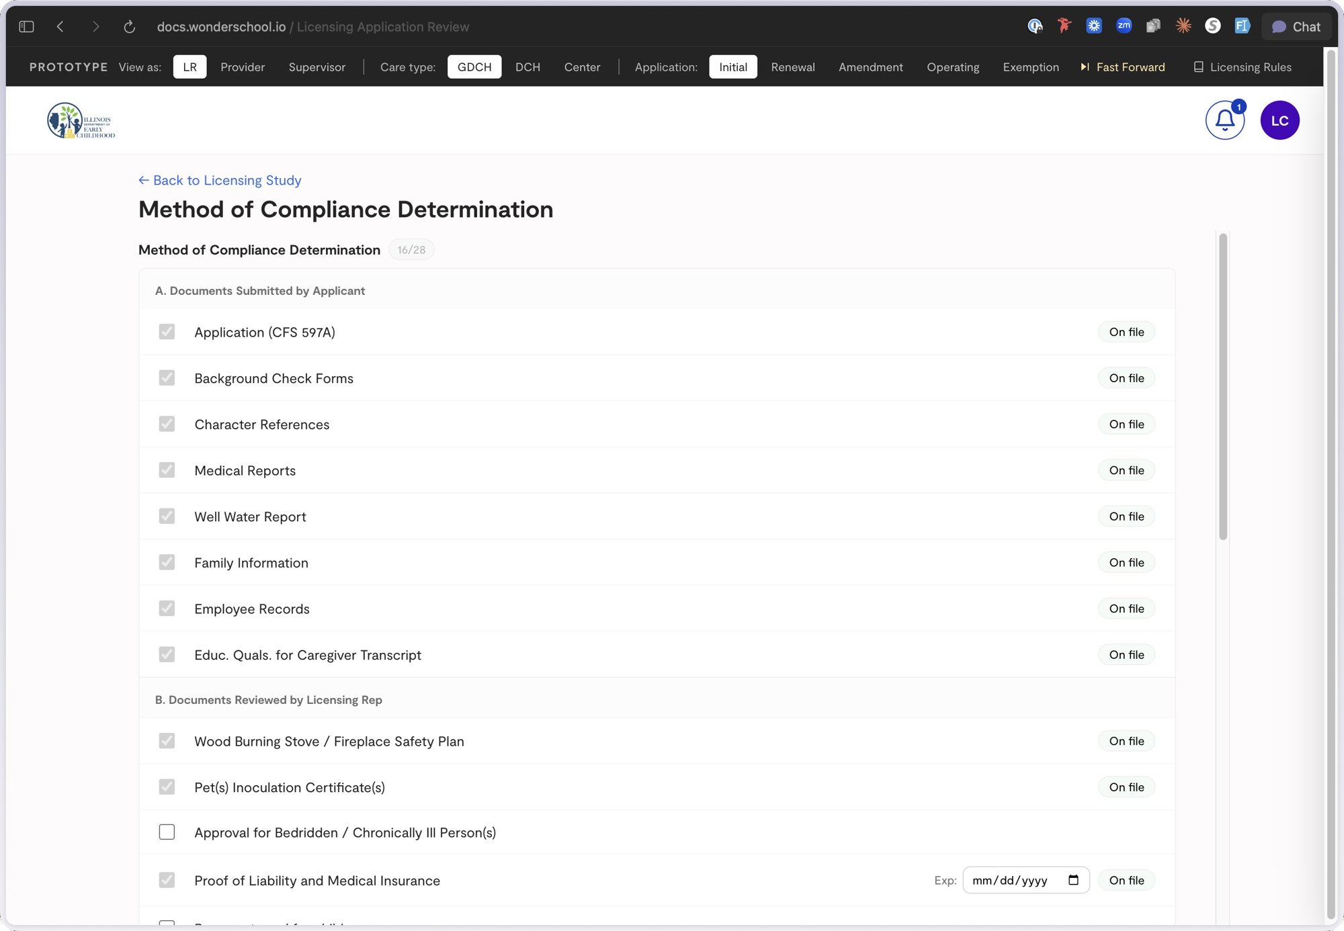Select GDCH care type

474,67
